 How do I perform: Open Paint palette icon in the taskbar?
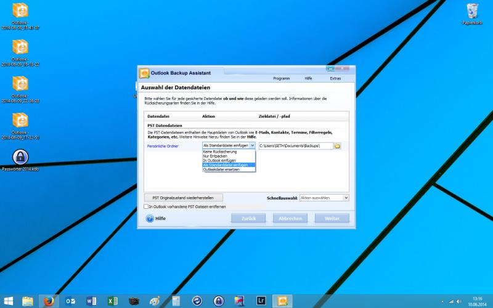click(x=155, y=301)
